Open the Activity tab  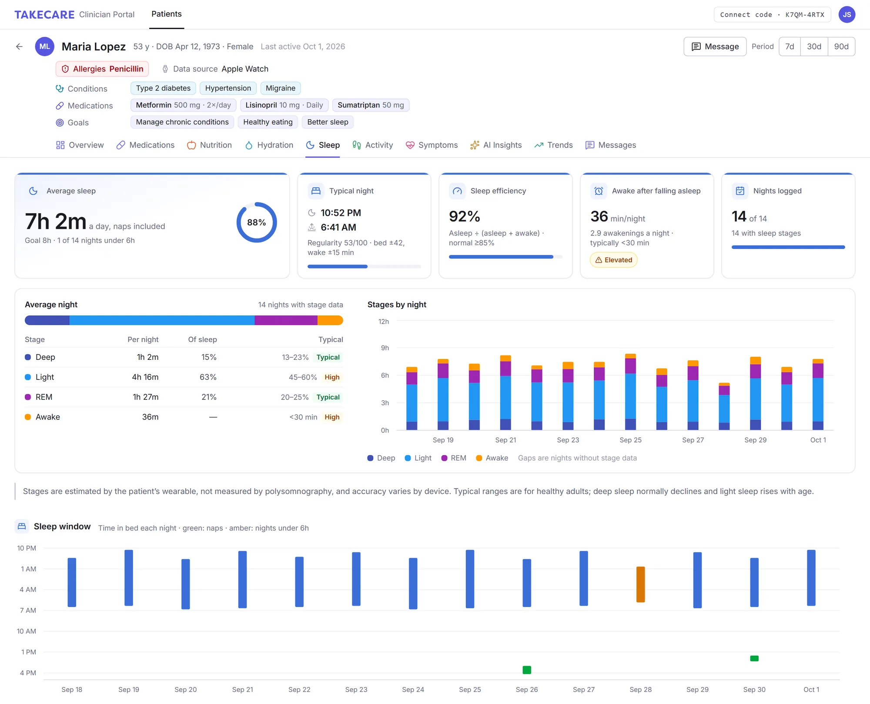(x=373, y=145)
